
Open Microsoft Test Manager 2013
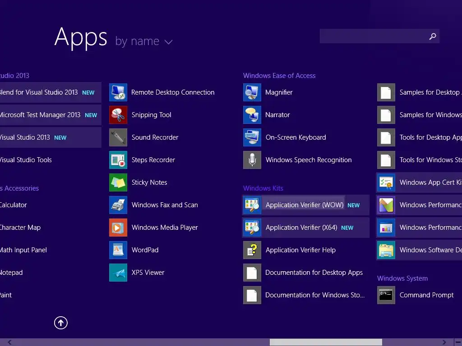(51, 115)
